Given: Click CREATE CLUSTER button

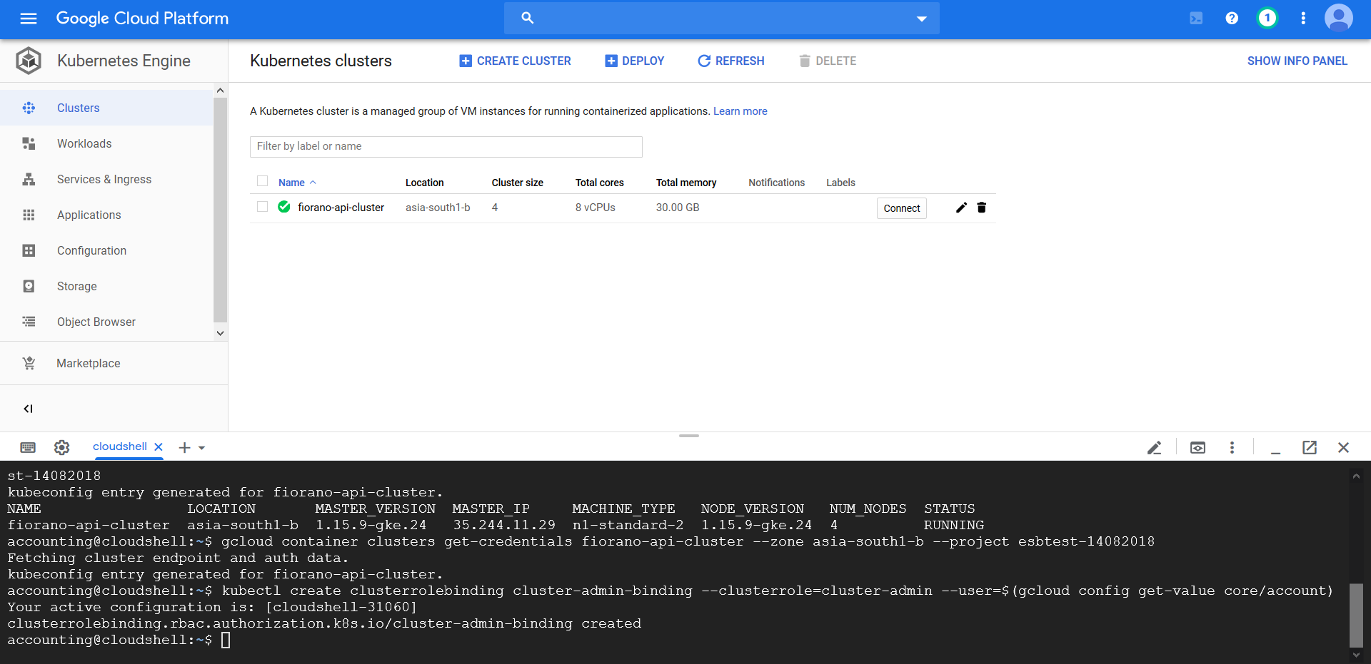Looking at the screenshot, I should pos(515,61).
